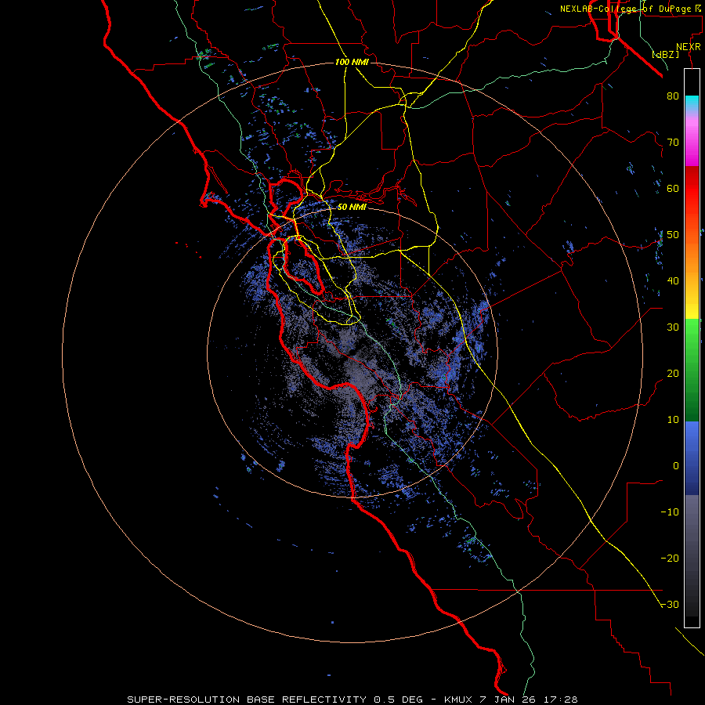This screenshot has width=705, height=705.
Task: Click the -10 value on the dBZ scale
Action: (670, 512)
